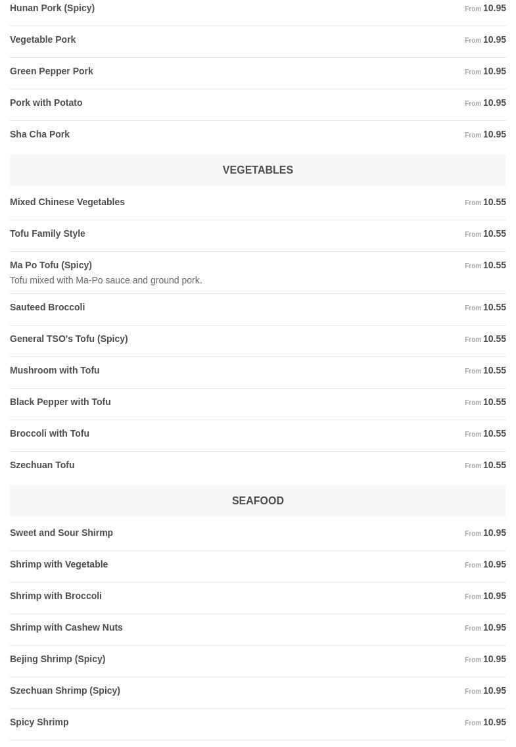Viewport: 516px width, 747px height.
Task: Choose the Green Pepper Pork dish
Action: tap(51, 72)
